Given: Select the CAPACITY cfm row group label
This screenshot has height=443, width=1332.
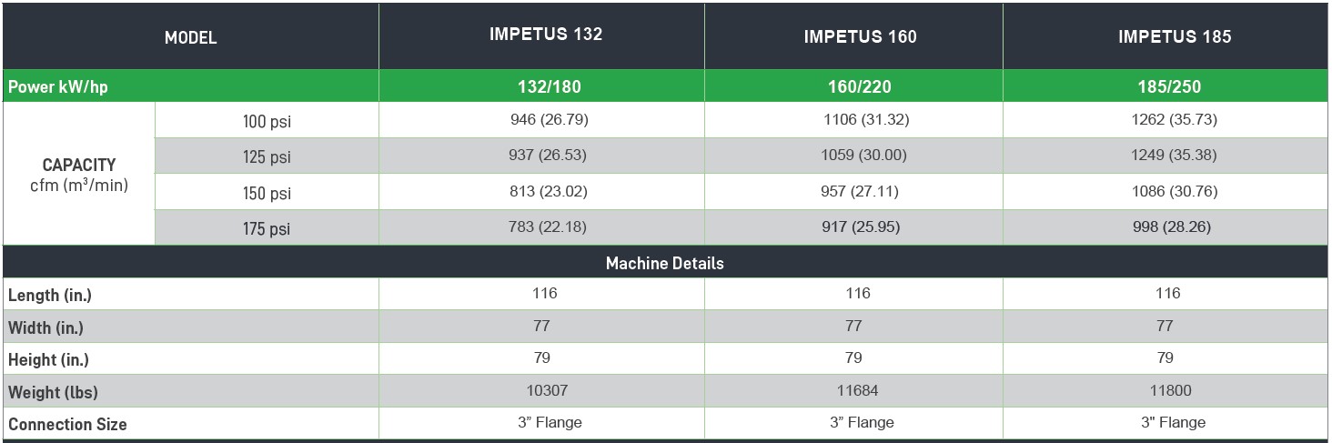Looking at the screenshot, I should [79, 175].
